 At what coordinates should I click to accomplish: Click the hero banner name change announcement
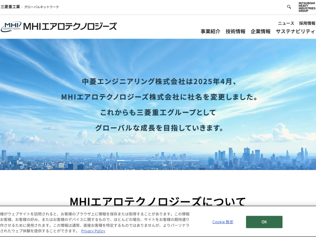coord(158,105)
